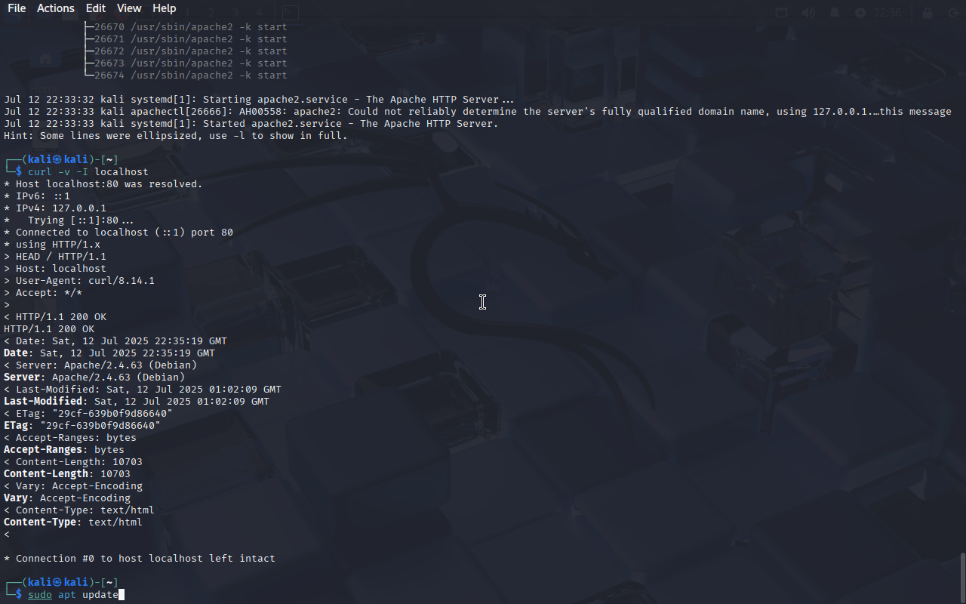Open the File menu
The width and height of the screenshot is (966, 604).
pyautogui.click(x=17, y=8)
